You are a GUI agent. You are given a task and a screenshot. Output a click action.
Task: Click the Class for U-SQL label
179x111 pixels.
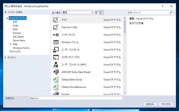point(69,27)
